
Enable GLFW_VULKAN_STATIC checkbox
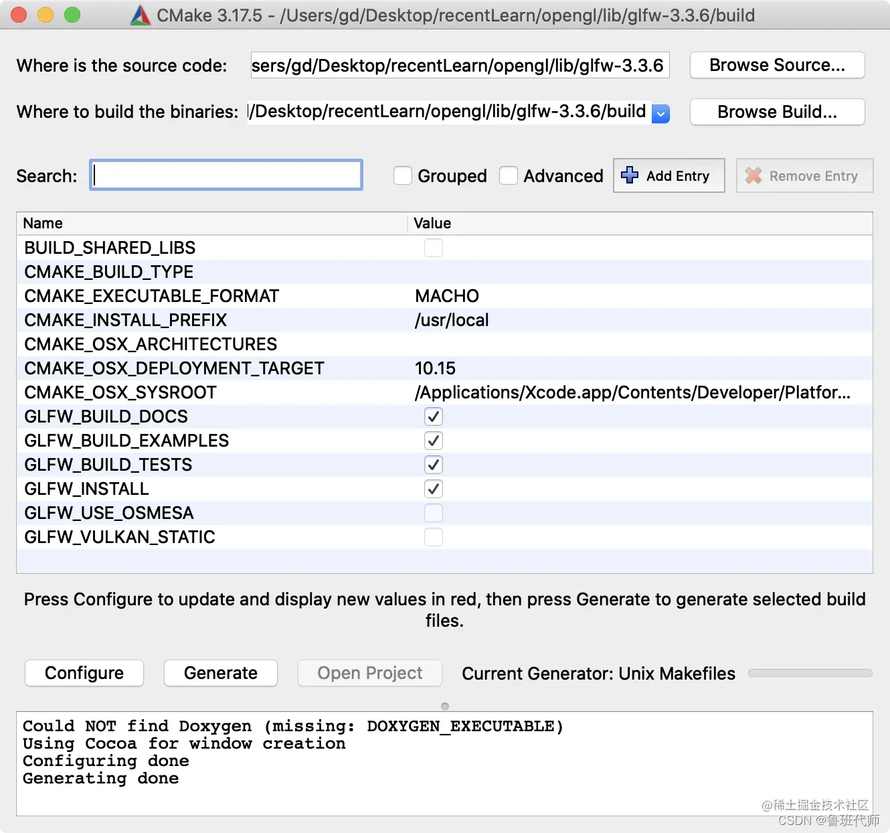coord(434,537)
